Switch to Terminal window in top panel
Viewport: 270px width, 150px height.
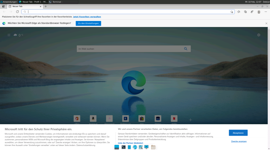coord(63,2)
